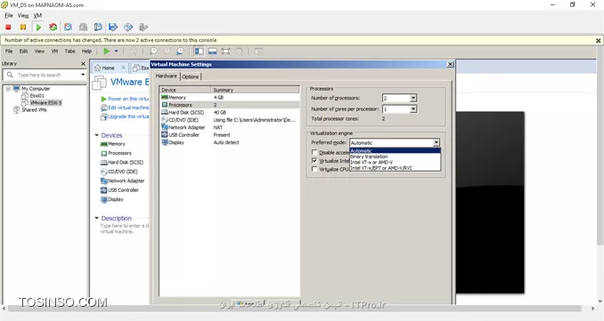Collapse the Devices section
The width and height of the screenshot is (604, 321).
(97, 135)
